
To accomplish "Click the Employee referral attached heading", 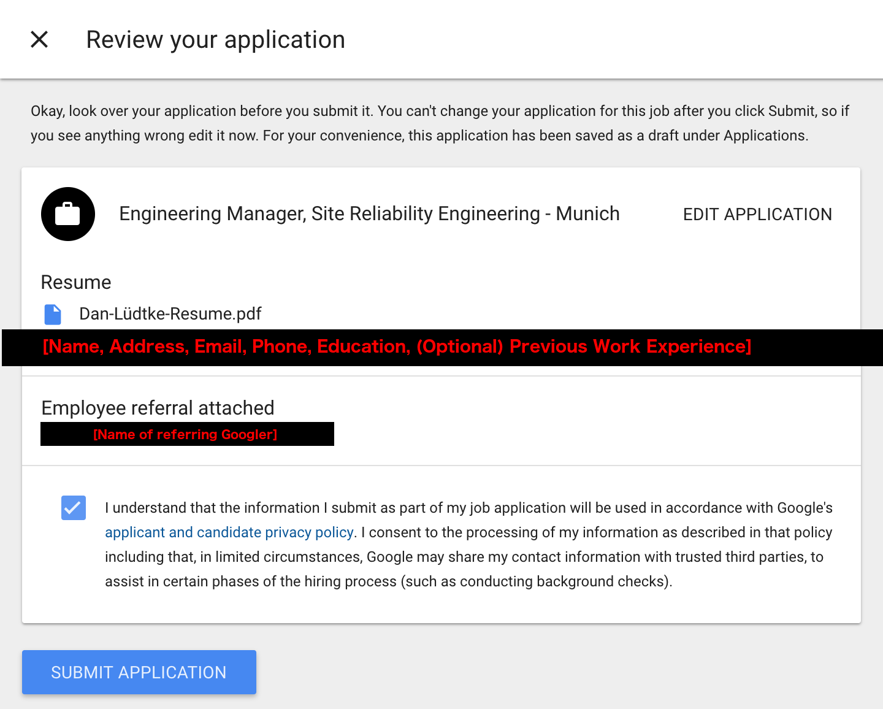I will (158, 408).
